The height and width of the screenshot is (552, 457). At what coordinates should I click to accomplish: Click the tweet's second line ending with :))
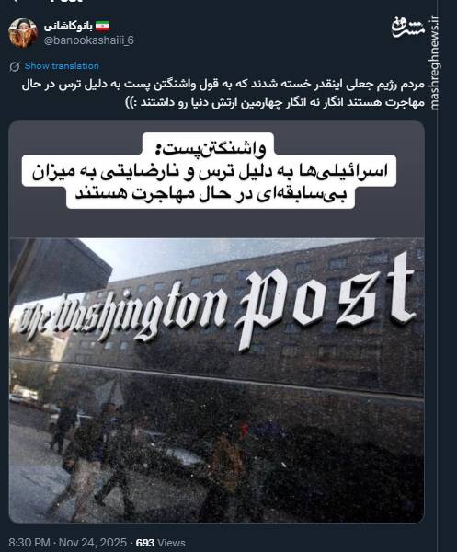(276, 103)
